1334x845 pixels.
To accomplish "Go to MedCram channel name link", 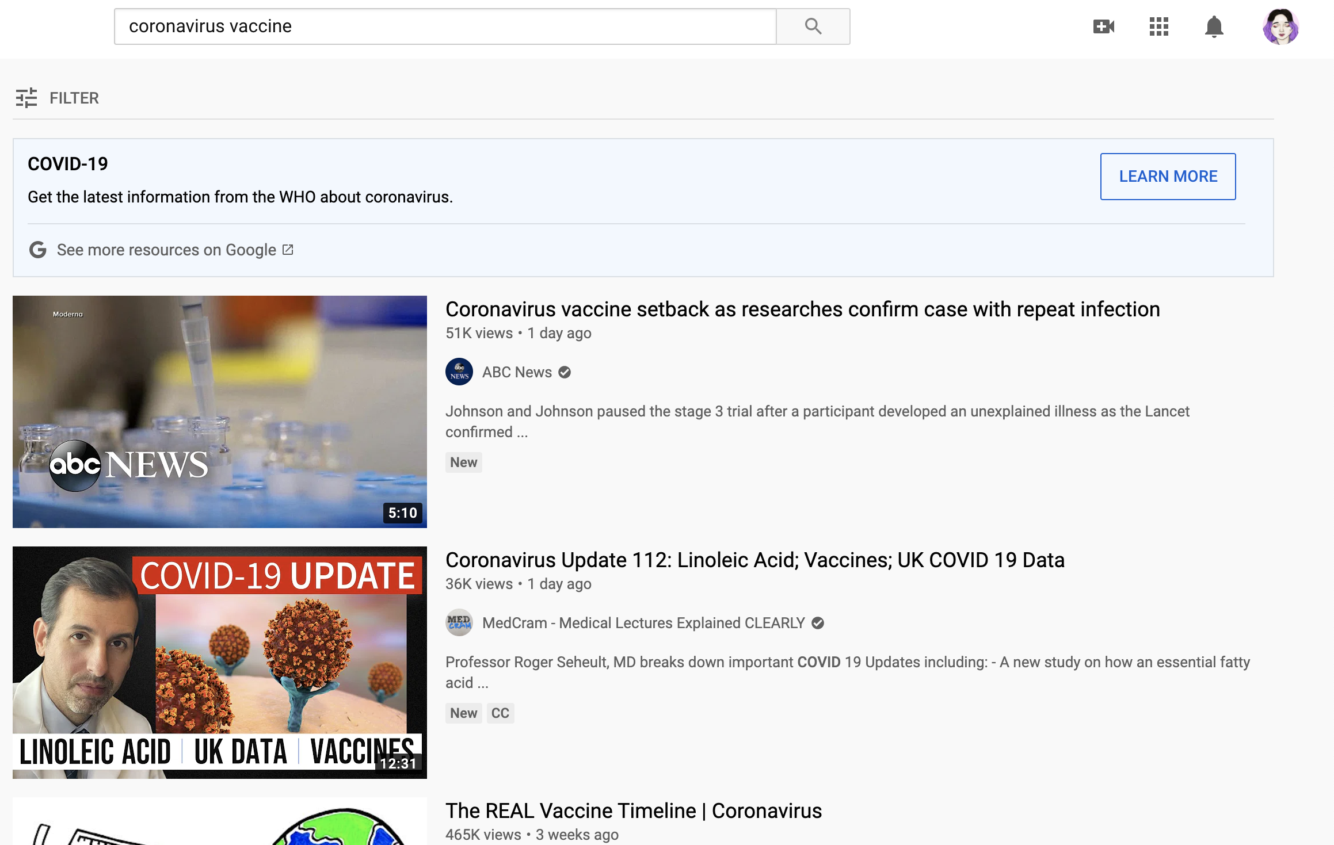I will pos(643,623).
